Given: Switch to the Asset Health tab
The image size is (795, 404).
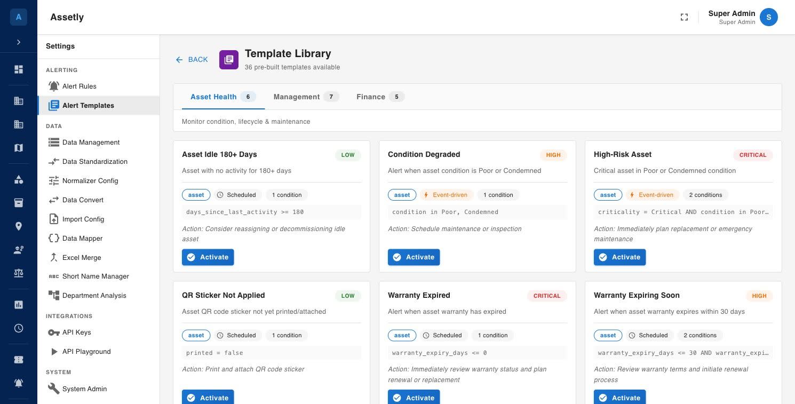Looking at the screenshot, I should point(223,97).
